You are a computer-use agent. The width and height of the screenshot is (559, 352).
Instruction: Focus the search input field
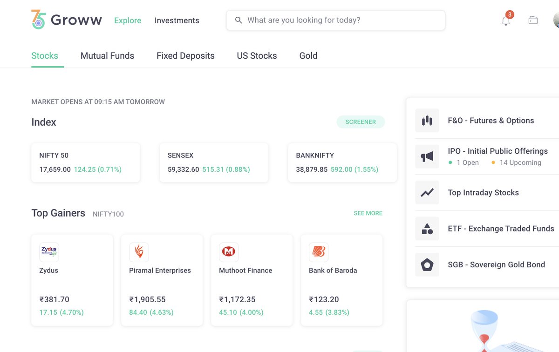(x=336, y=20)
